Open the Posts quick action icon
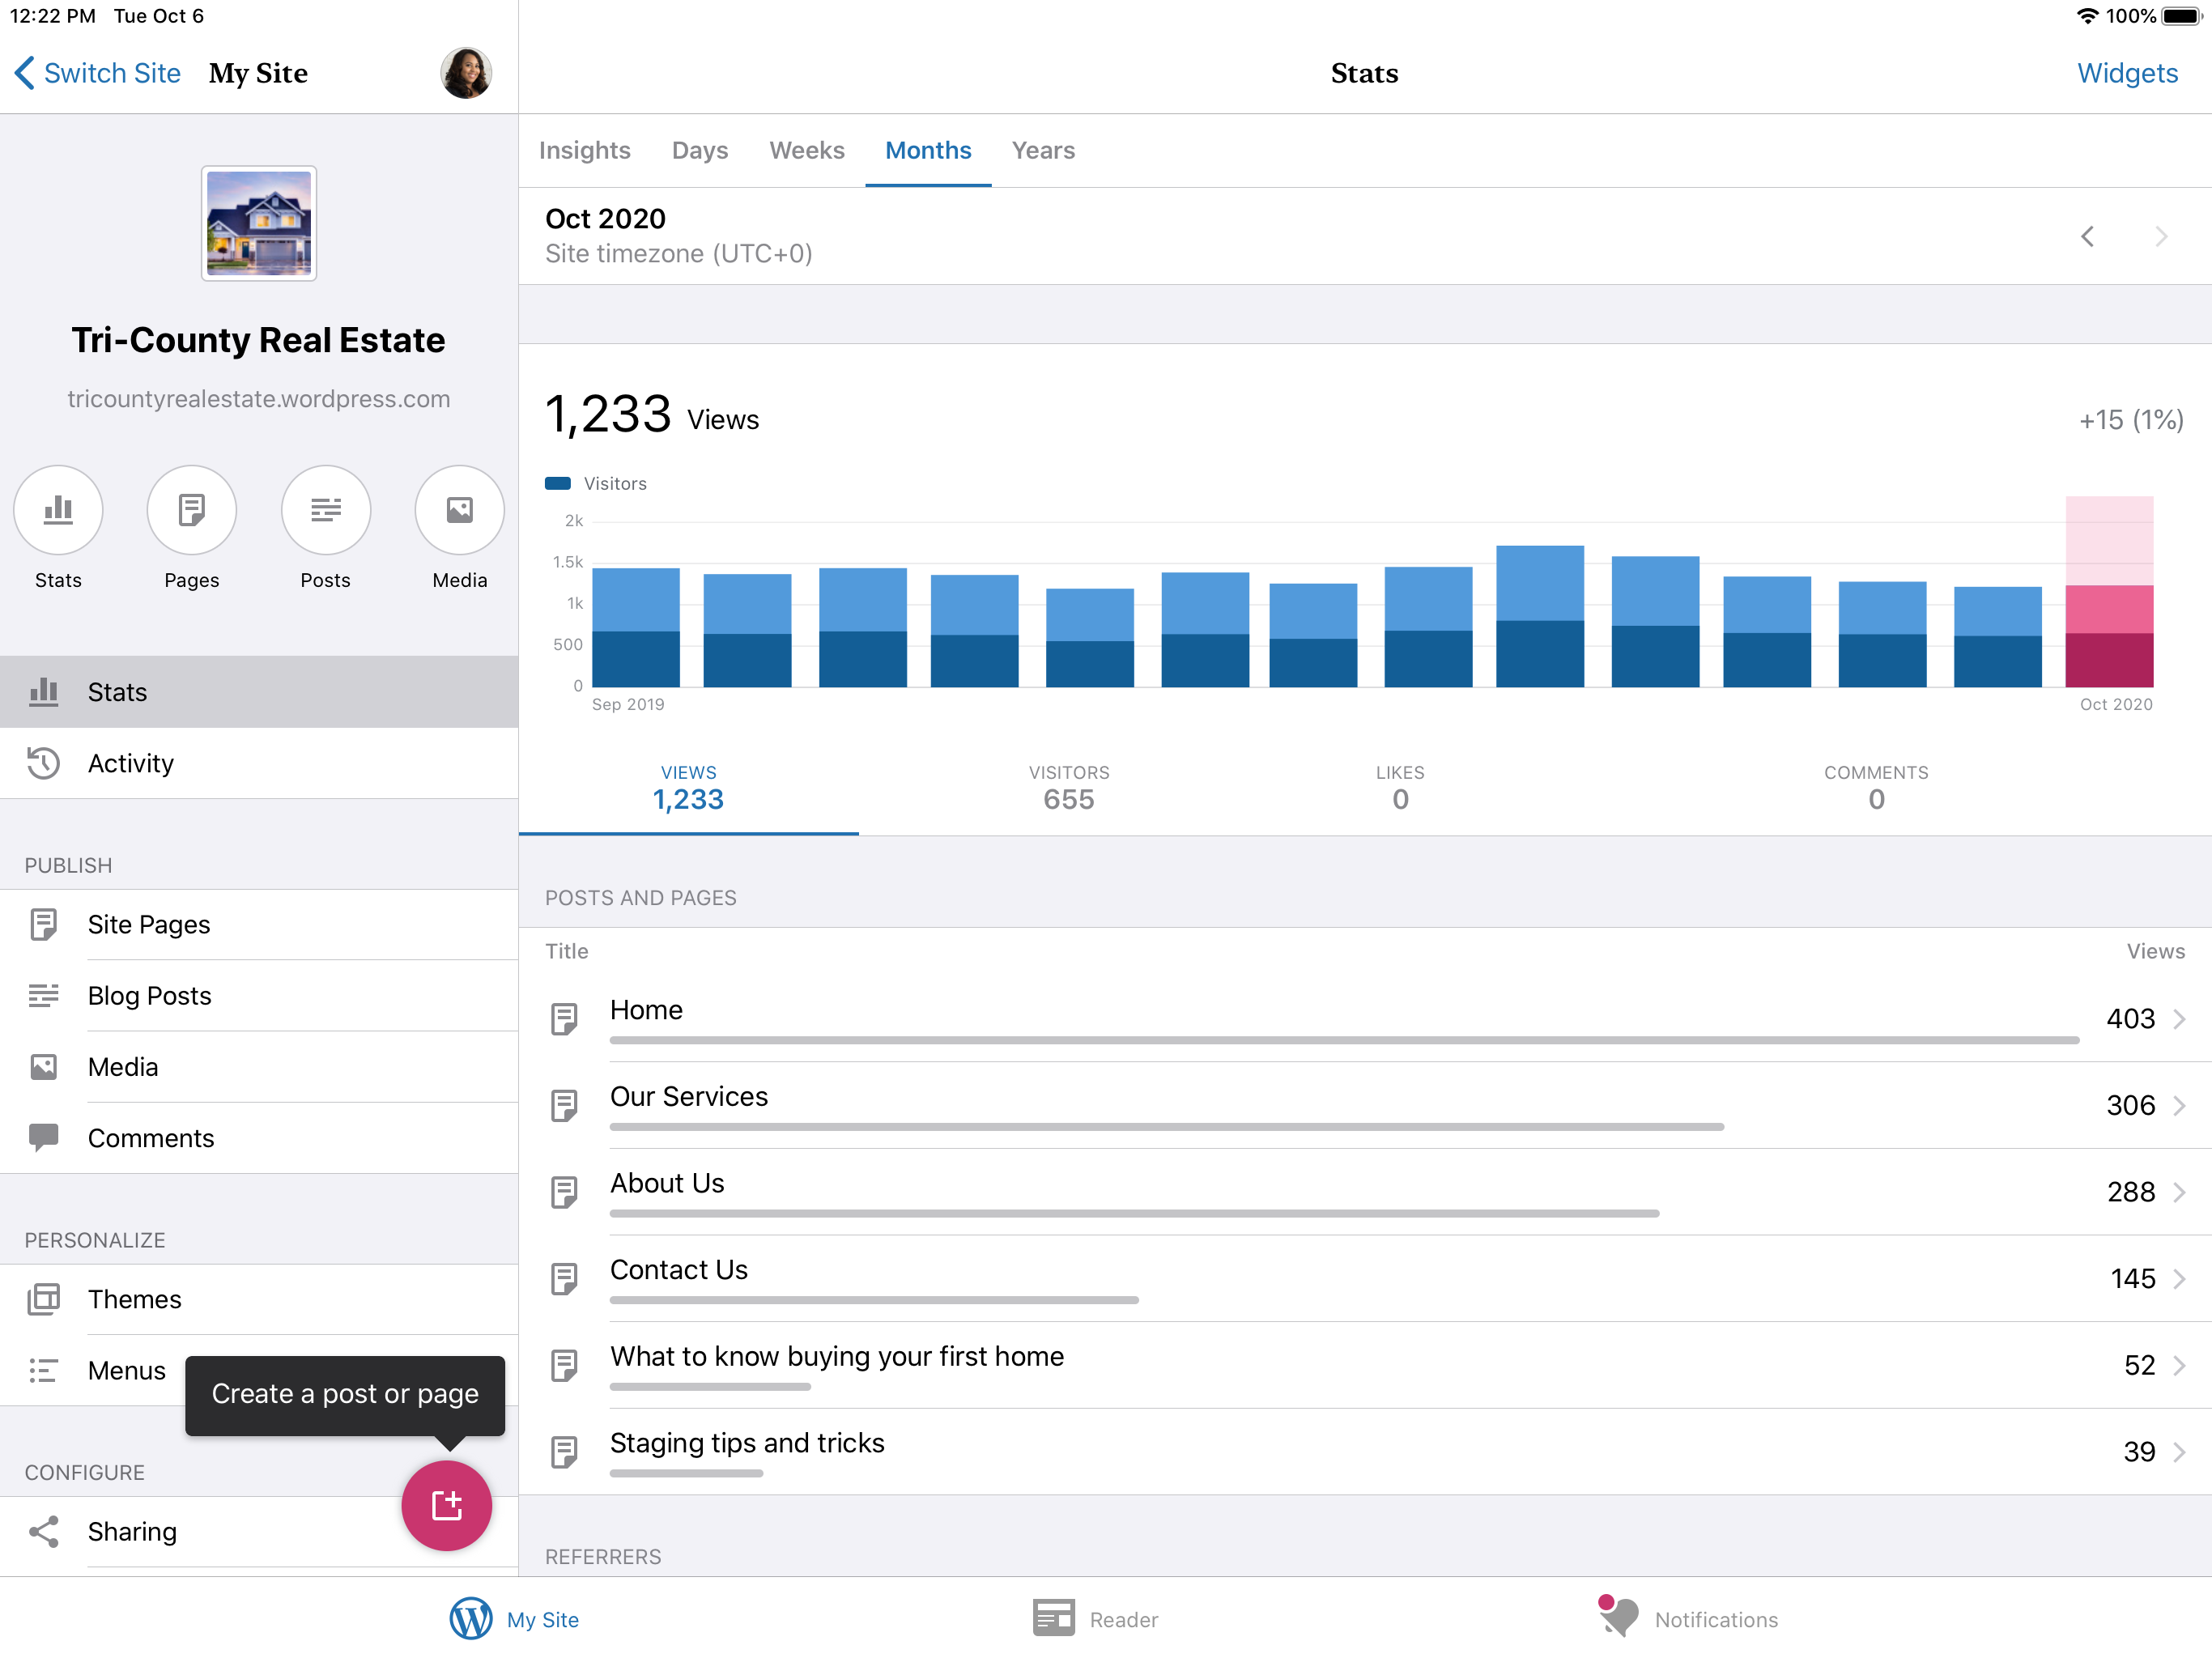Image resolution: width=2212 pixels, height=1658 pixels. [325, 510]
